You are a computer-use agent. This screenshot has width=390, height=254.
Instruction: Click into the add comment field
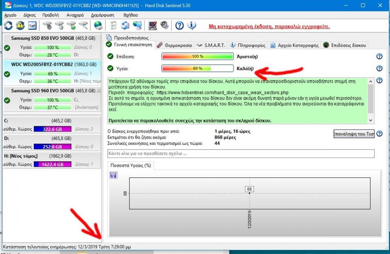pyautogui.click(x=241, y=153)
